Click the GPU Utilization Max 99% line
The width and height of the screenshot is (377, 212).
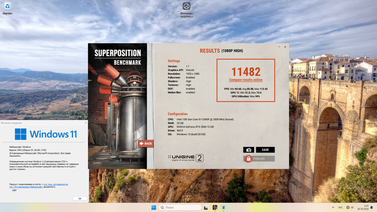[x=246, y=96]
